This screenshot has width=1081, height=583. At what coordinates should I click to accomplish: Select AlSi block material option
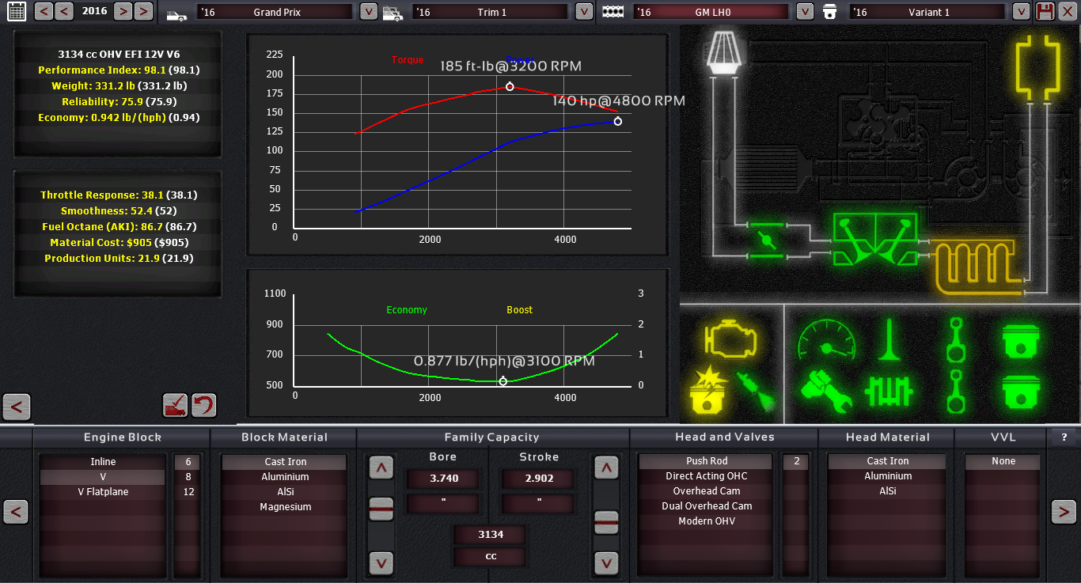click(286, 492)
